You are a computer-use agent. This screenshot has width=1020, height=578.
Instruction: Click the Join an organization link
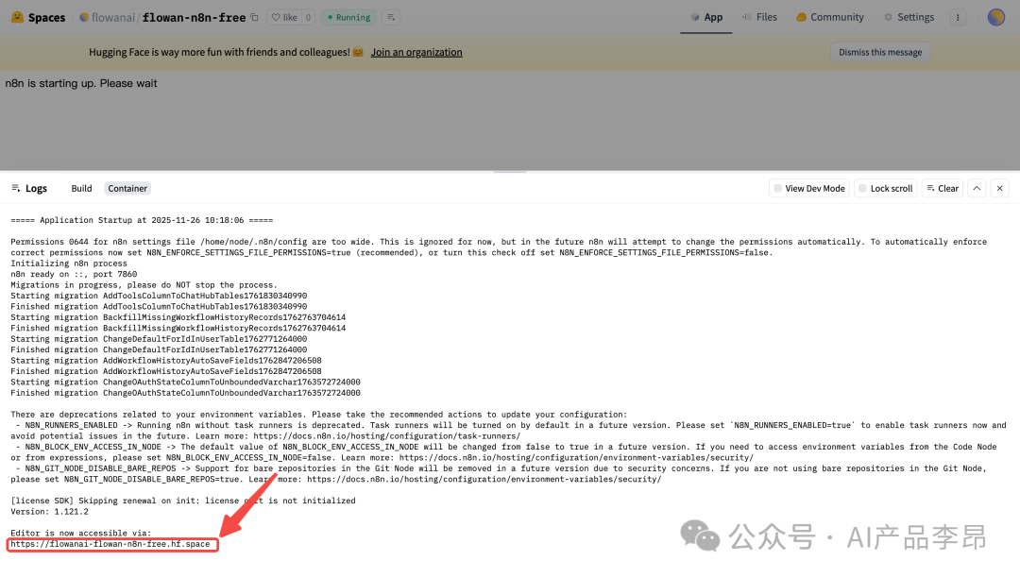pyautogui.click(x=416, y=52)
